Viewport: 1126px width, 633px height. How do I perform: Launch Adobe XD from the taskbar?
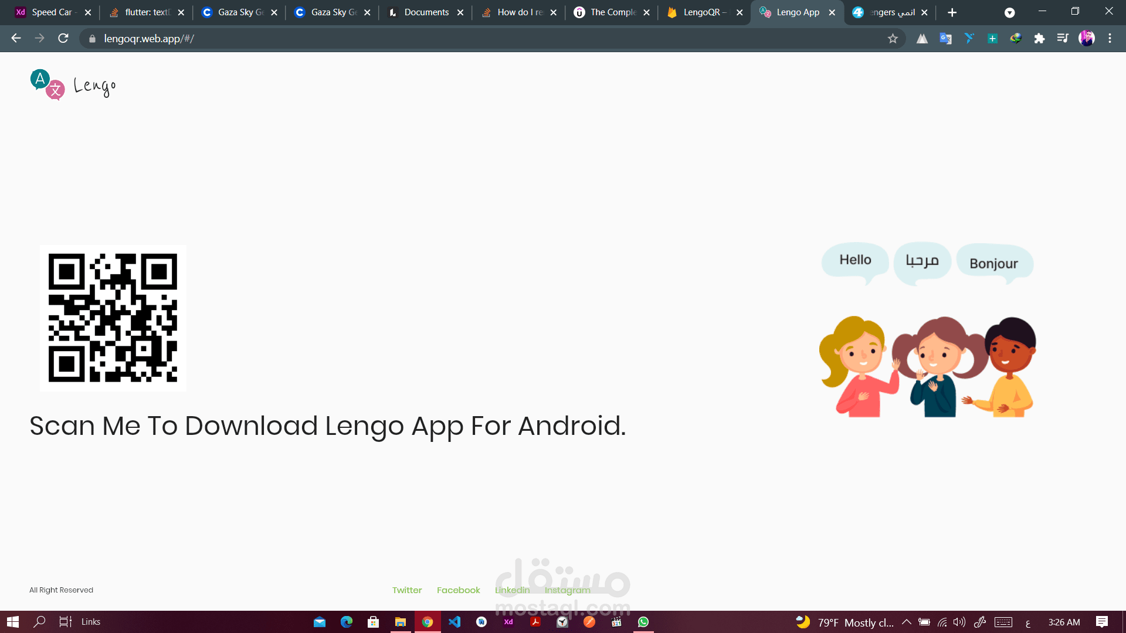[x=508, y=621]
